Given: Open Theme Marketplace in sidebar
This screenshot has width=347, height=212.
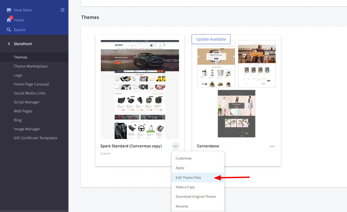Looking at the screenshot, I should (x=31, y=66).
